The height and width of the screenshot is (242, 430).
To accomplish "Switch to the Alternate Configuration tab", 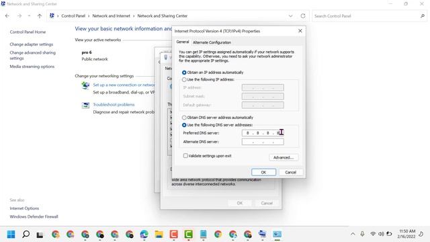I will point(212,42).
